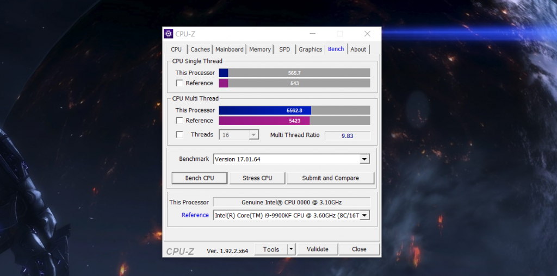
Task: Click the Tools button
Action: coord(271,249)
